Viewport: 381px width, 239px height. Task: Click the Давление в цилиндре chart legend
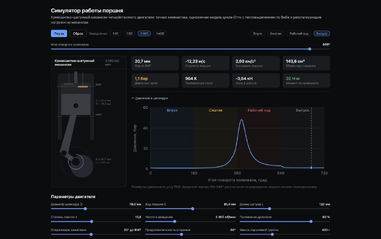click(x=150, y=98)
